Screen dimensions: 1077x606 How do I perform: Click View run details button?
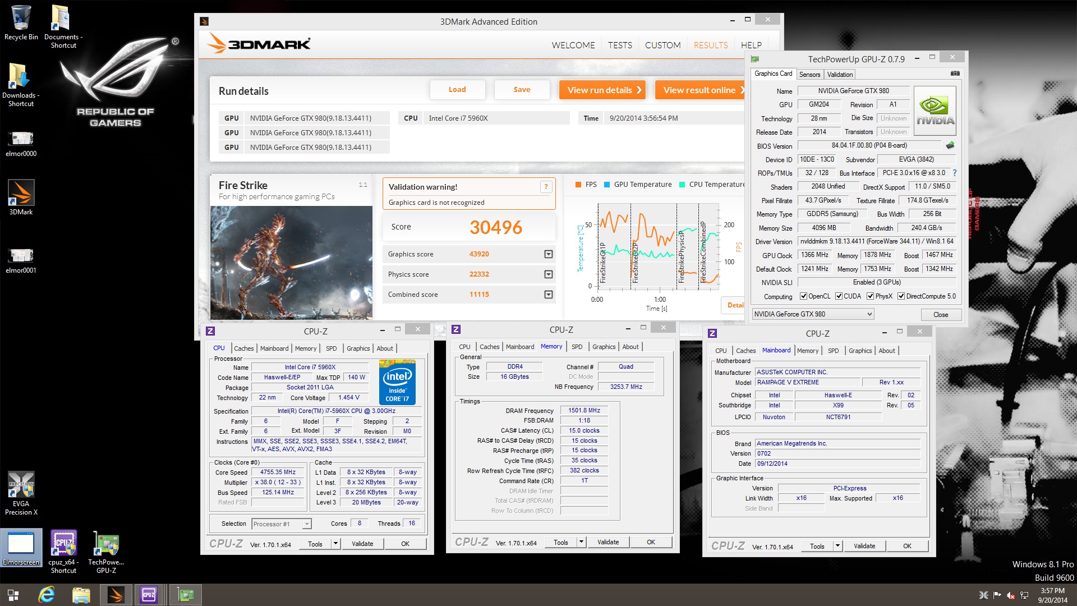(602, 90)
